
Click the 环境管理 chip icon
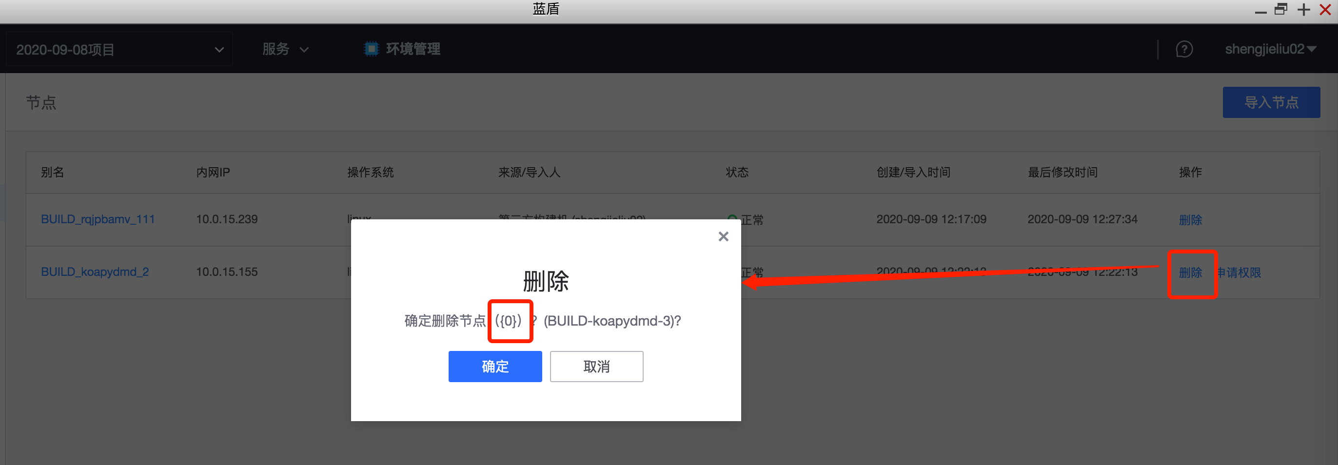[x=372, y=49]
